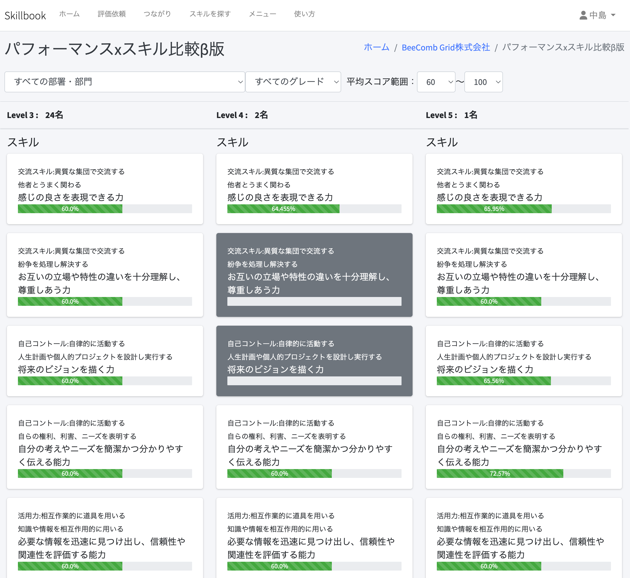Go to Skillbook logo home

coord(25,15)
